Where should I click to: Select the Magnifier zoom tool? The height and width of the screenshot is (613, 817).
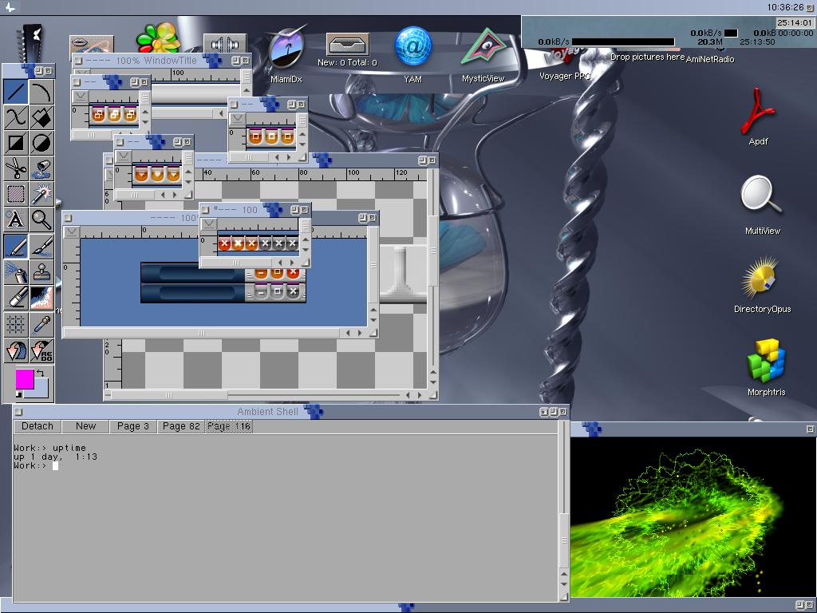(41, 219)
